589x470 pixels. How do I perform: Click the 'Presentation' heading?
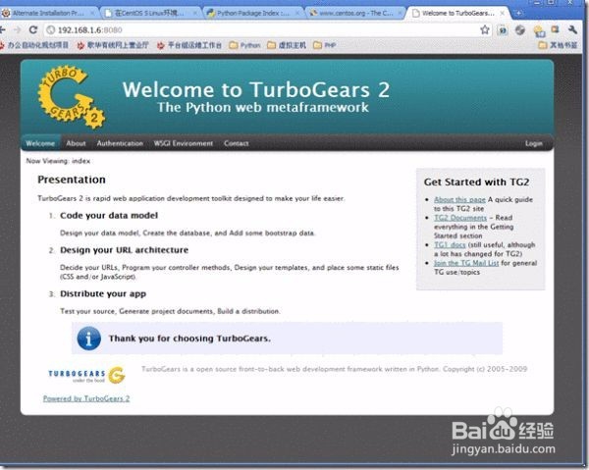pyautogui.click(x=72, y=180)
